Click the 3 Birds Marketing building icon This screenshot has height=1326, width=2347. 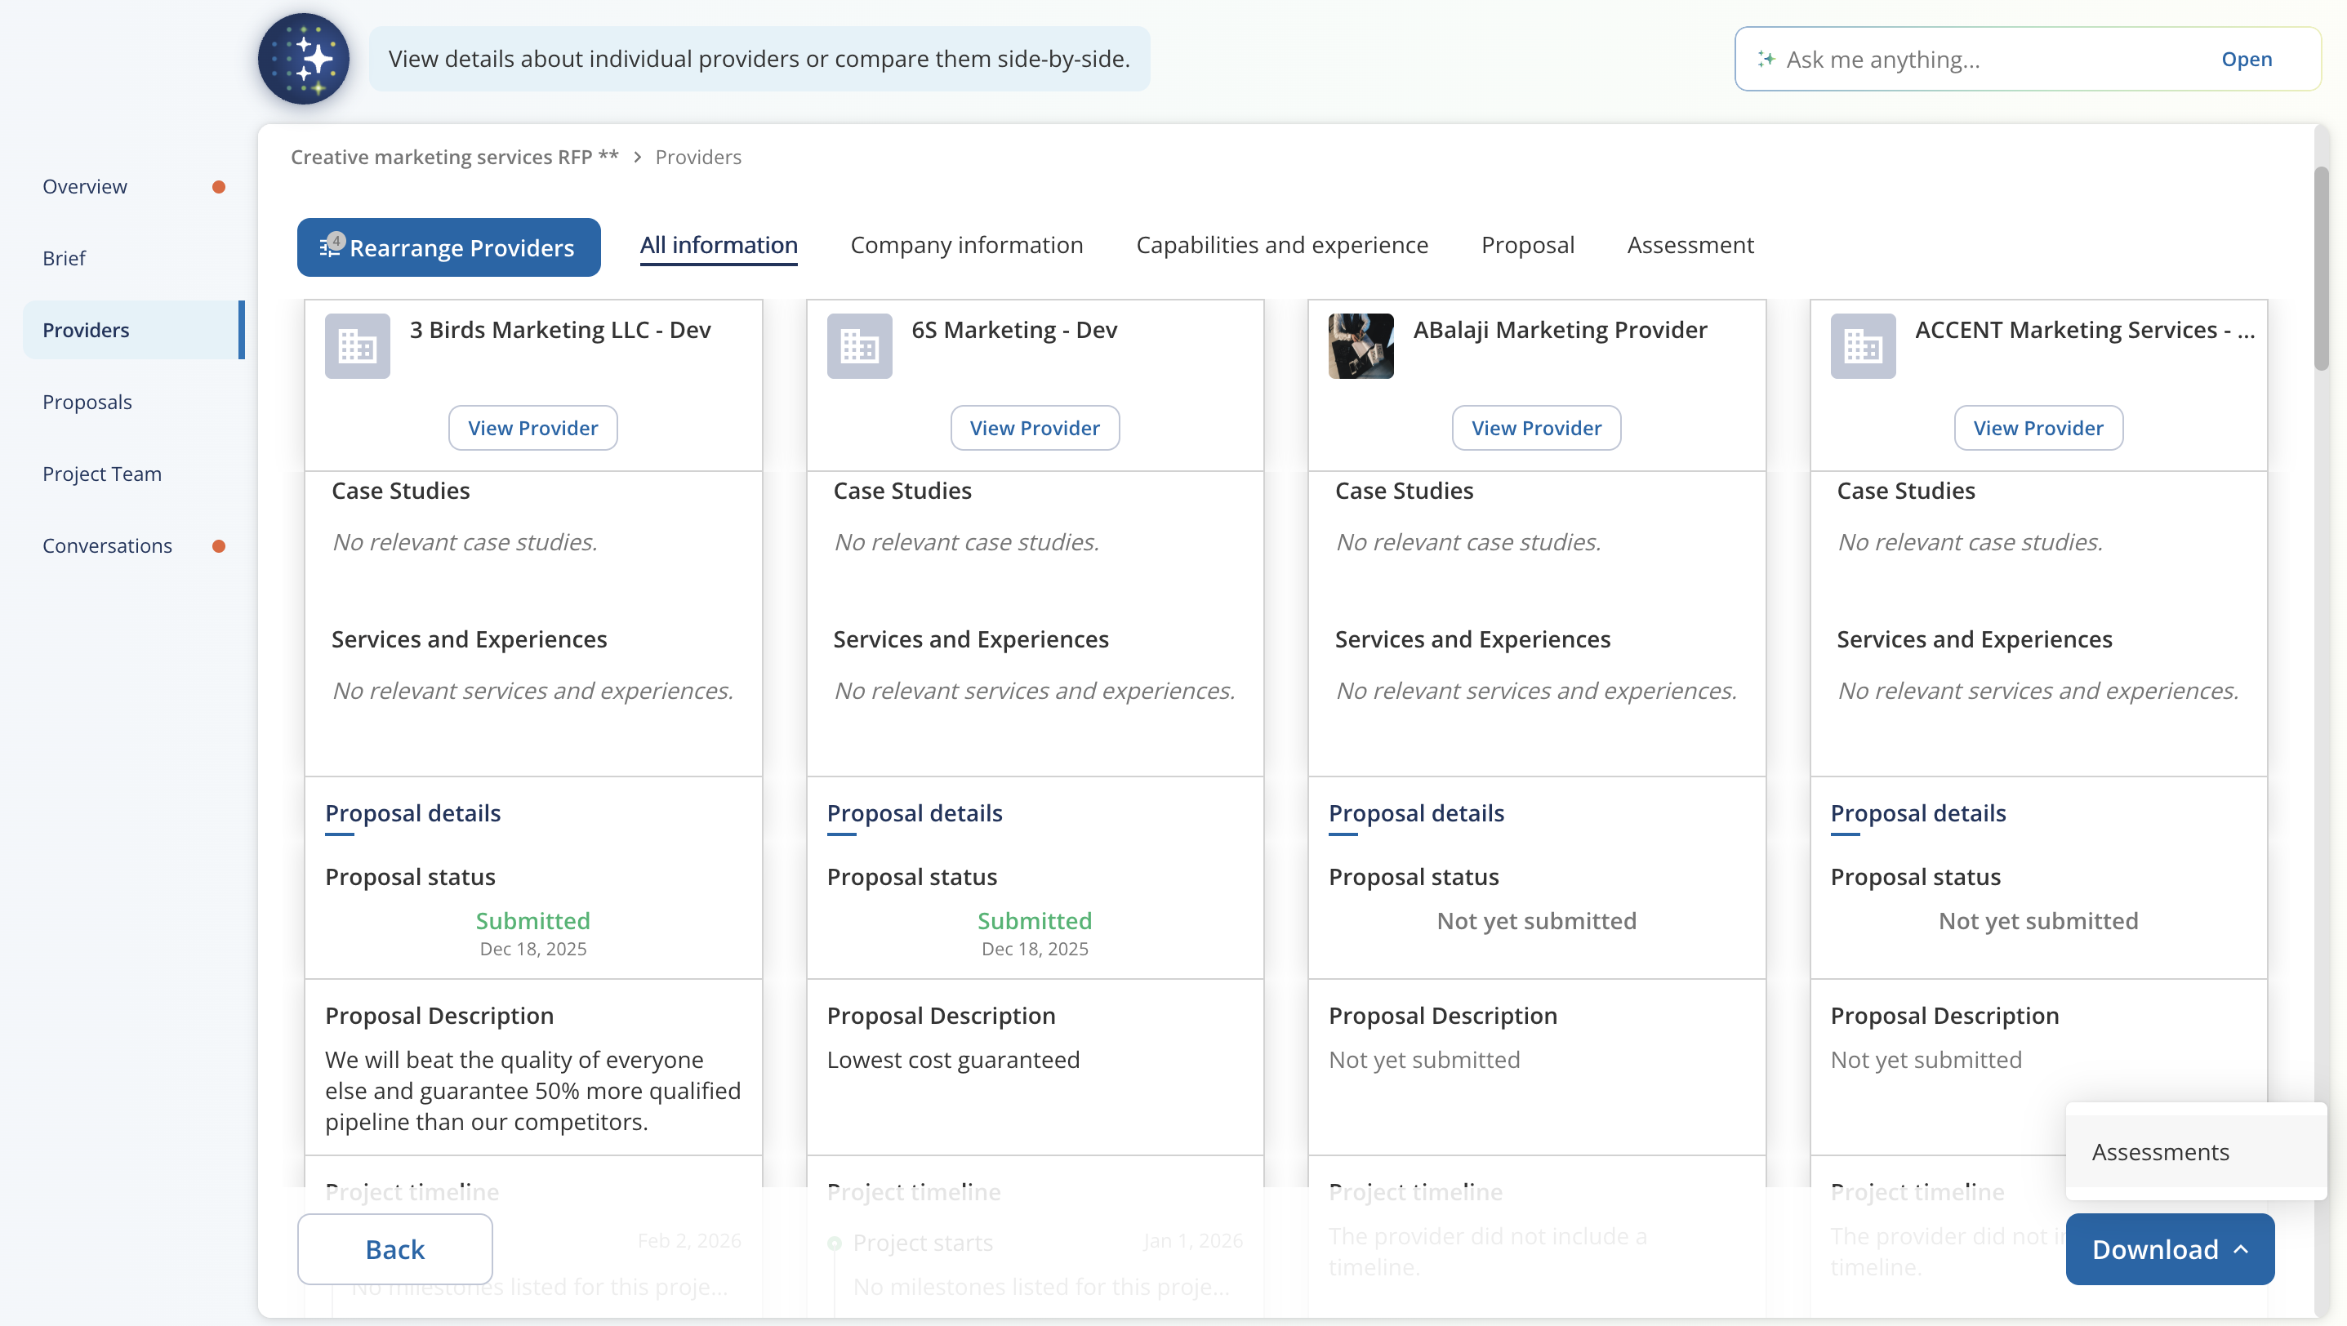pyautogui.click(x=357, y=346)
